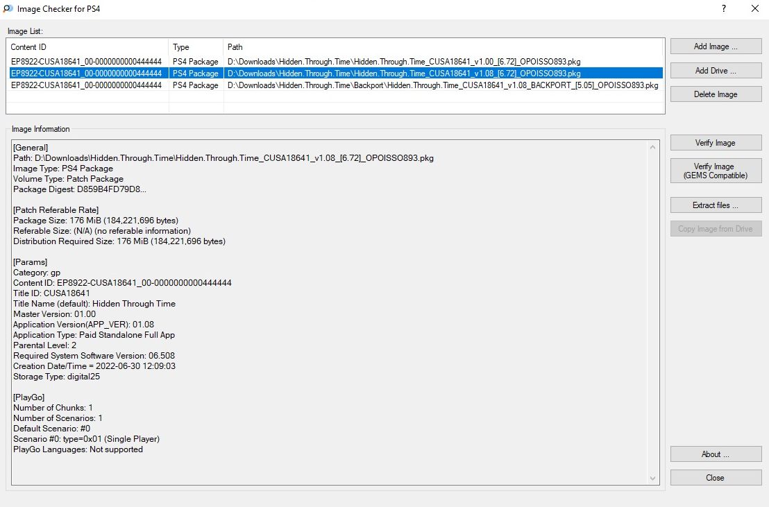This screenshot has width=769, height=507.
Task: Click the Delete Image button
Action: pos(716,94)
